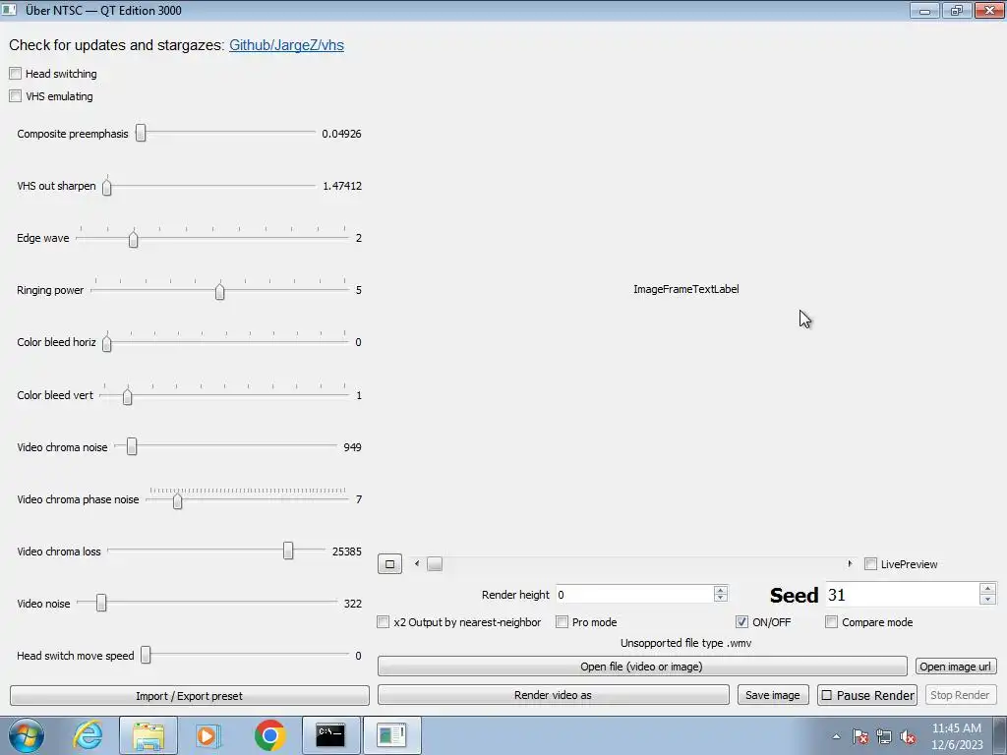Image resolution: width=1007 pixels, height=755 pixels.
Task: Click the VHS out sharpen slider handle
Action: [x=107, y=186]
